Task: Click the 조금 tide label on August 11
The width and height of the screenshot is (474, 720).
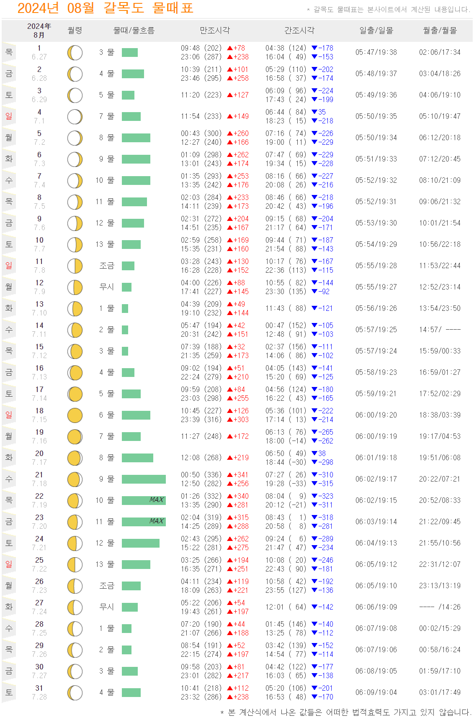Action: click(x=107, y=266)
